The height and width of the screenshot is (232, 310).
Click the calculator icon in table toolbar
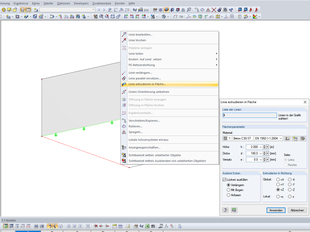[152, 226]
